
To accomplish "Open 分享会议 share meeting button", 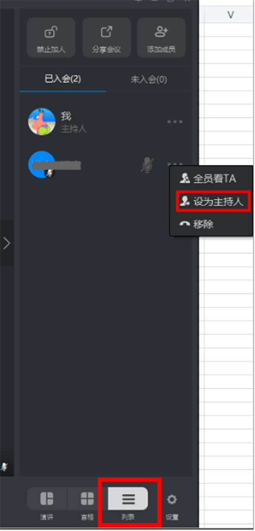I will [x=106, y=37].
